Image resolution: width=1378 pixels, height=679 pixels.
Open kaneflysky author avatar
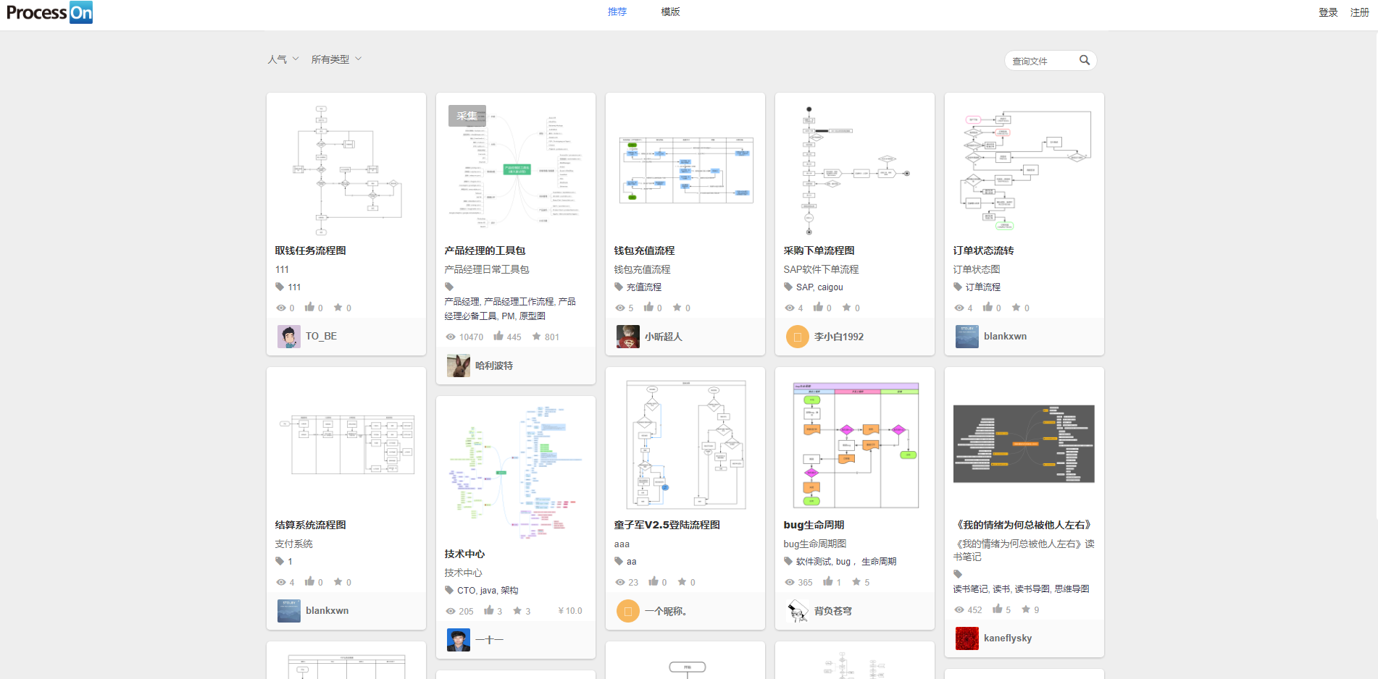click(967, 638)
